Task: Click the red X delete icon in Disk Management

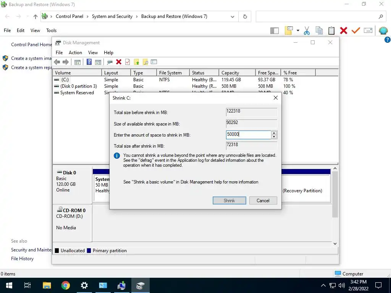Action: point(119,62)
